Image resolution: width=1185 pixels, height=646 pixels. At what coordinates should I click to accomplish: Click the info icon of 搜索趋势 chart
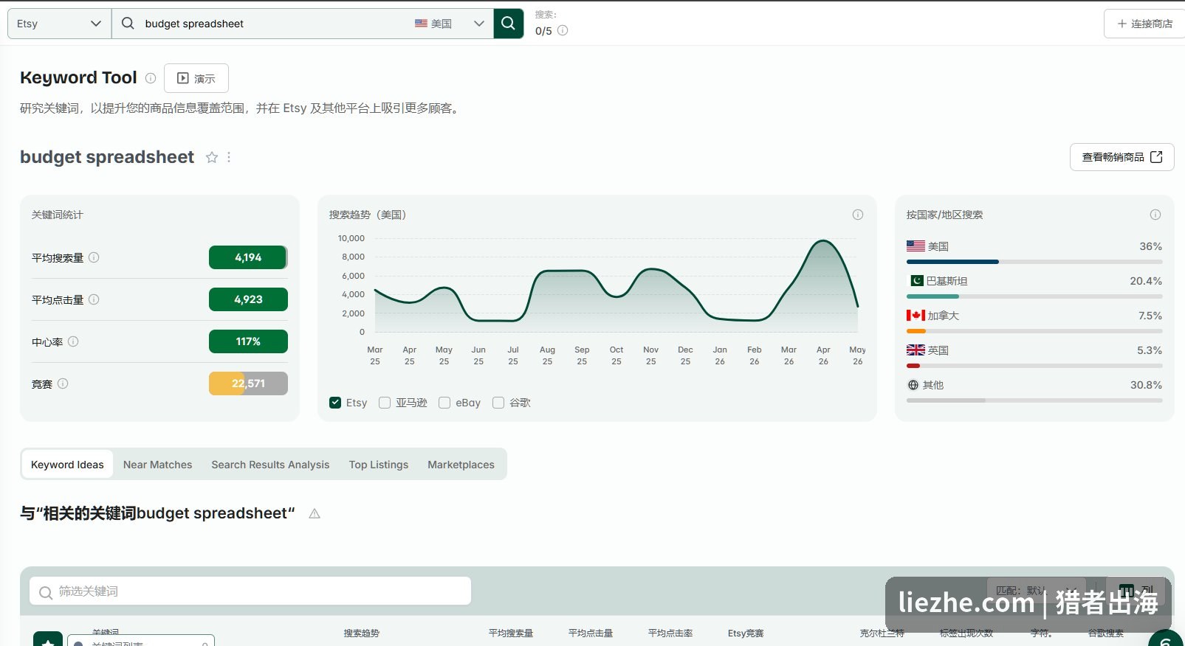click(858, 215)
